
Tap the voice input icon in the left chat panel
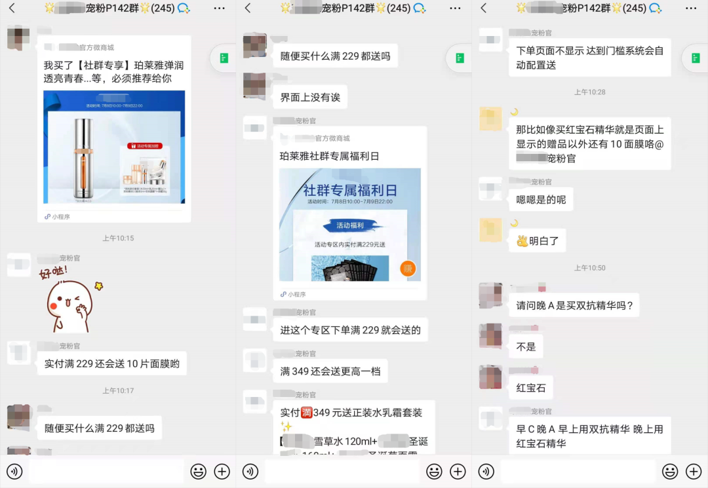tap(14, 471)
